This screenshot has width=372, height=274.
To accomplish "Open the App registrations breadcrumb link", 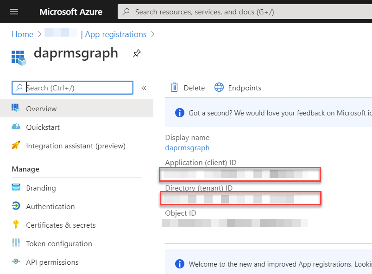I will [x=116, y=34].
